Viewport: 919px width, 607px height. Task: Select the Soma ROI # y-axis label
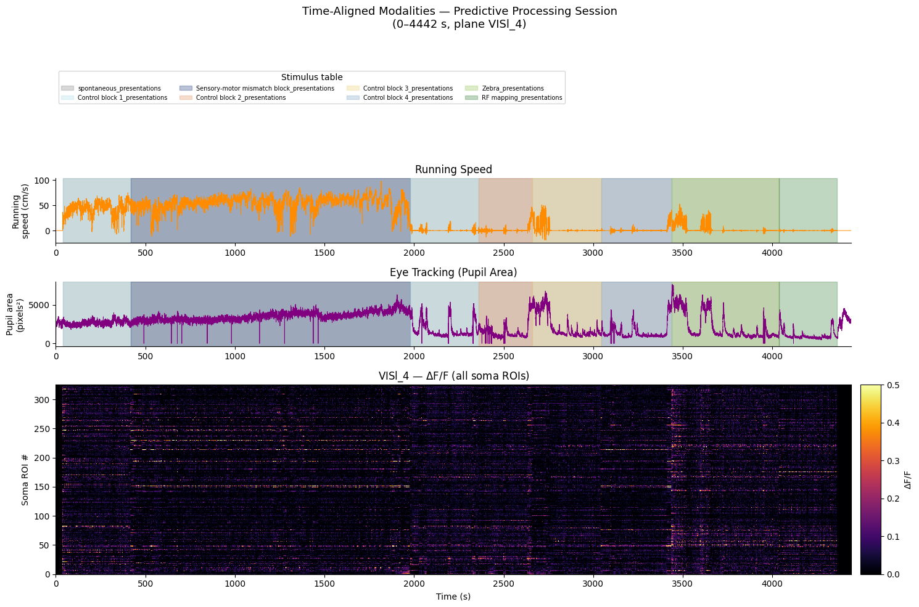tap(25, 479)
